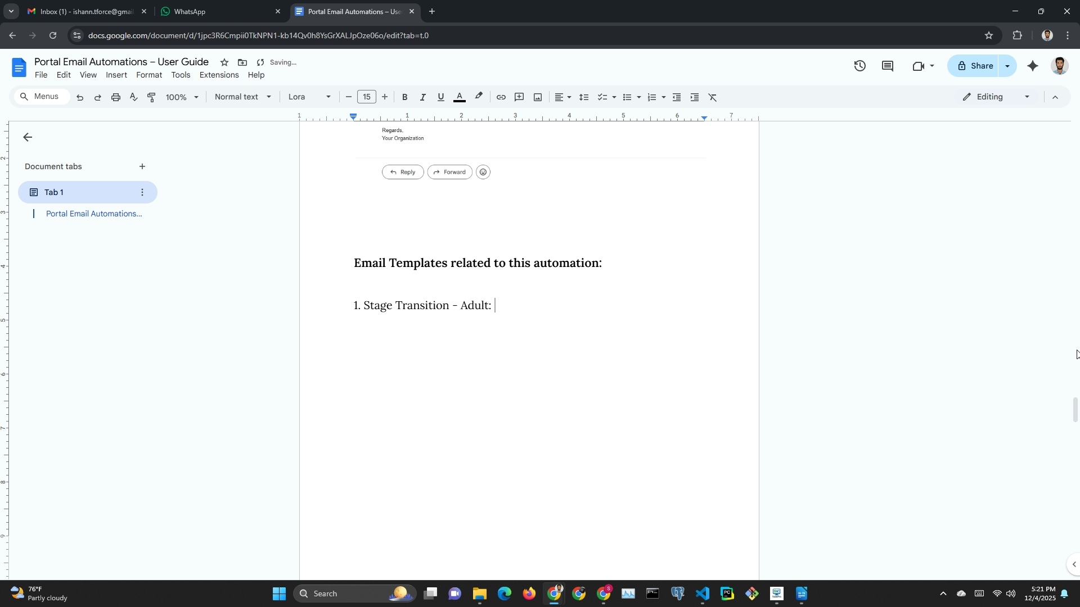Expand the Lora font dropdown
The width and height of the screenshot is (1080, 607).
tap(309, 97)
